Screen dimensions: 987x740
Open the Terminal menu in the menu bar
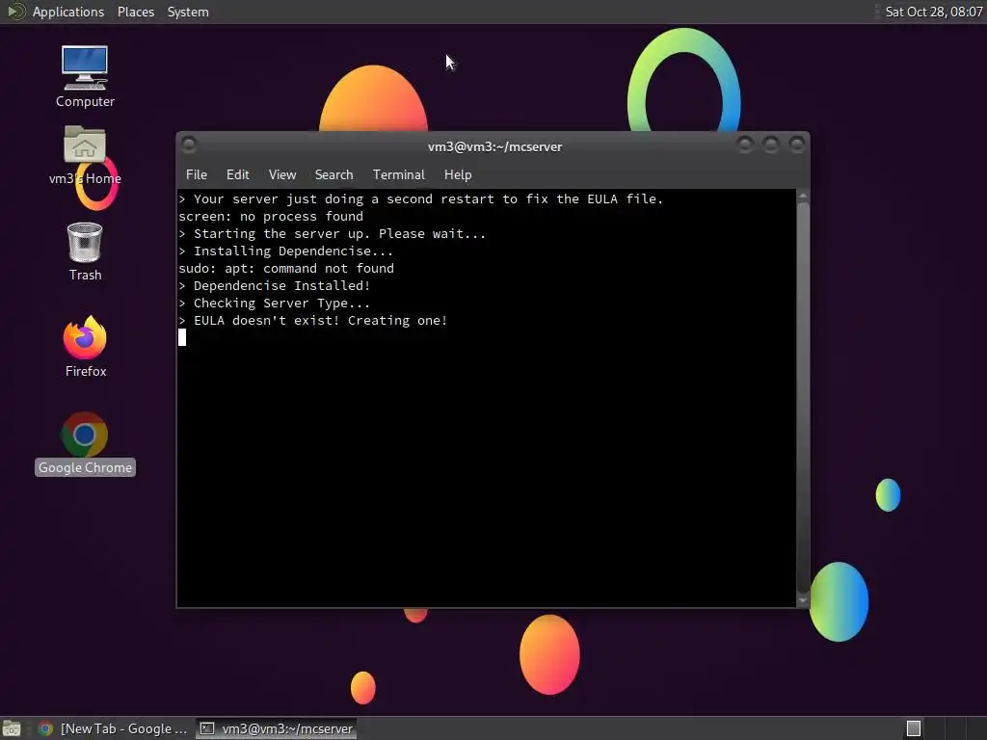398,175
